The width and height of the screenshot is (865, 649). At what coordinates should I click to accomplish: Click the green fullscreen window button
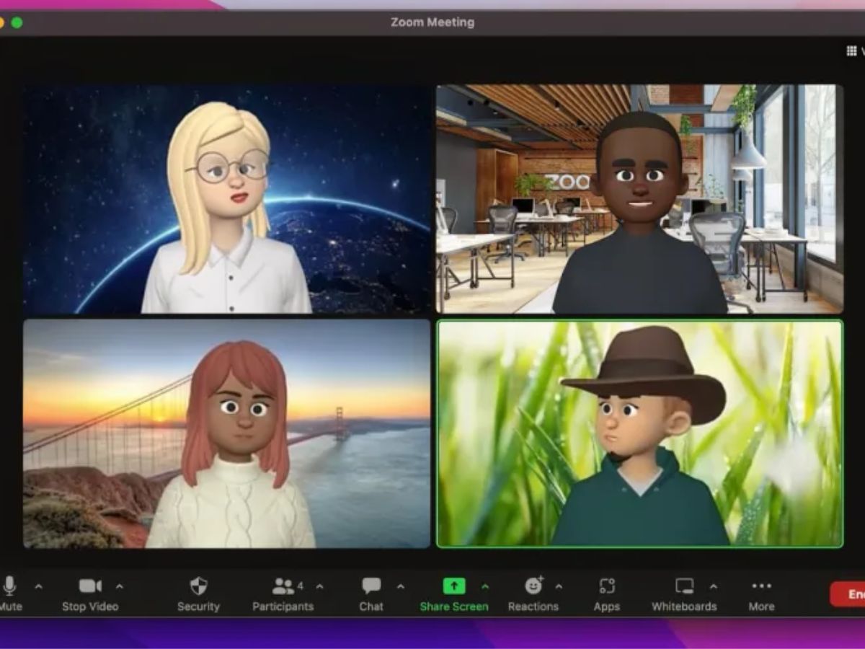(17, 22)
